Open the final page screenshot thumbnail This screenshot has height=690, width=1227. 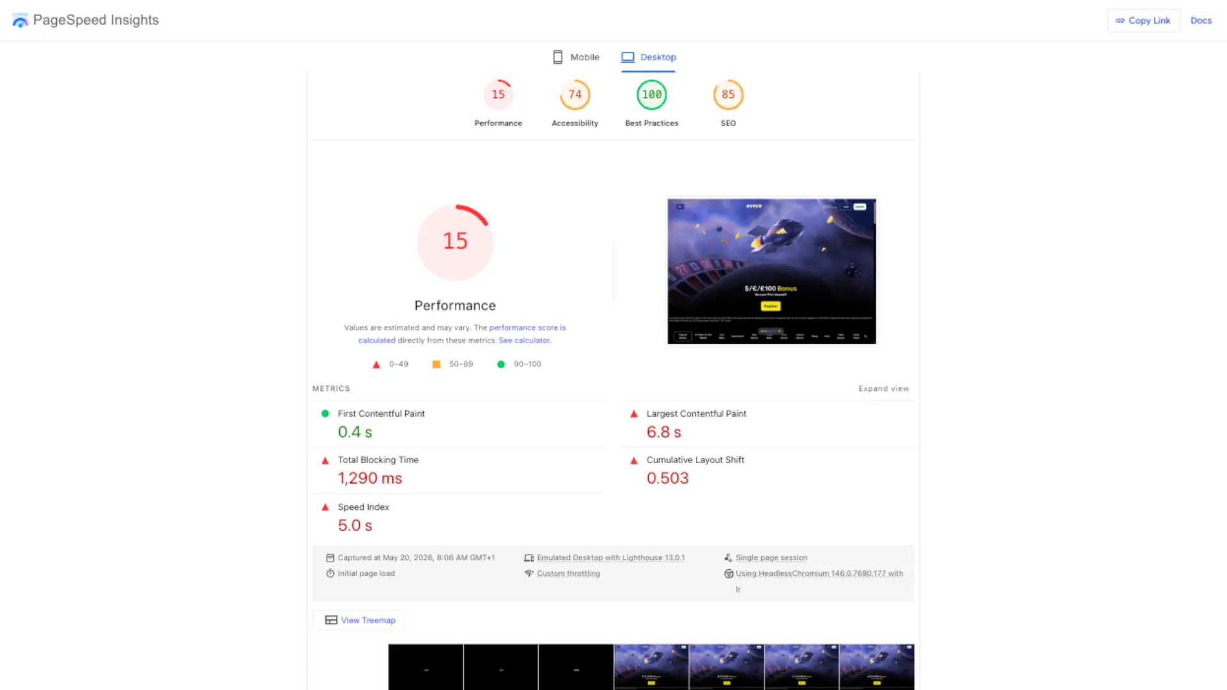tap(772, 271)
